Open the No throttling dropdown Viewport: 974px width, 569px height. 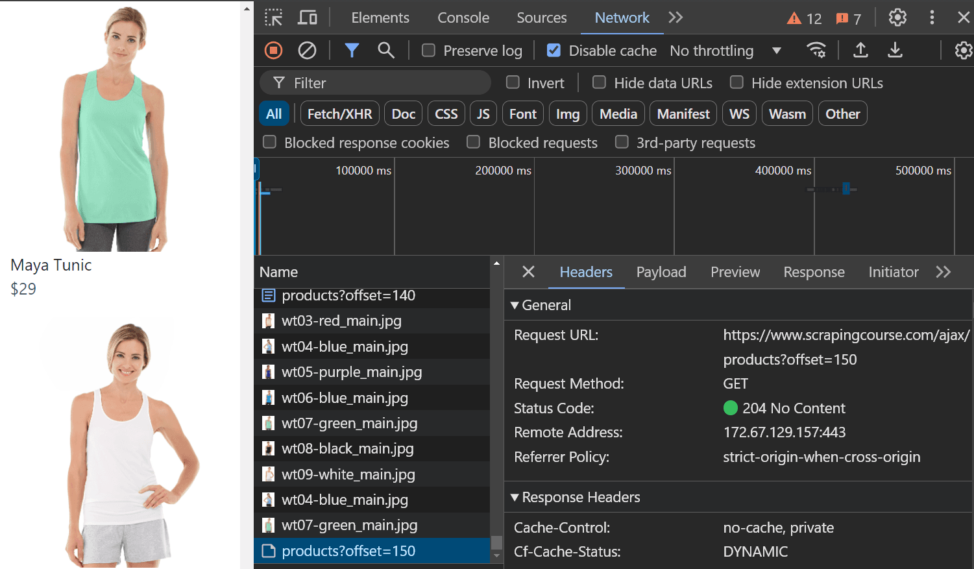point(725,51)
